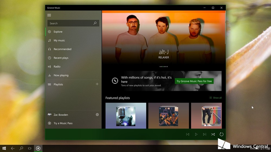Viewport: 271px width, 152px height.
Task: Toggle repeat playback mode
Action: (x=221, y=134)
